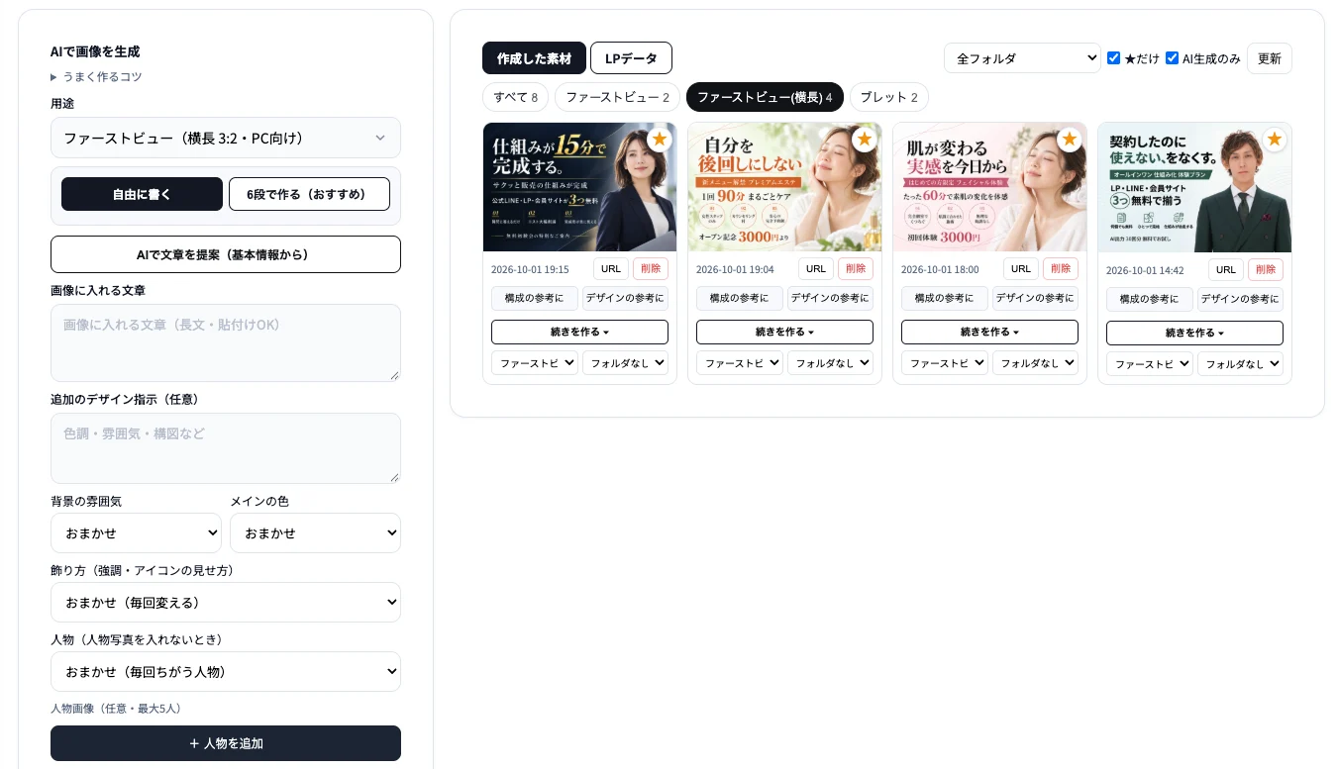Switch to the 作成した素材 tab
The height and width of the screenshot is (769, 1337).
[x=534, y=58]
